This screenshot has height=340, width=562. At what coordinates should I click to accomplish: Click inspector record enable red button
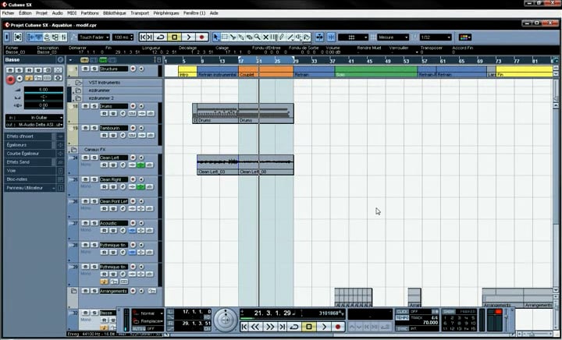(10, 80)
